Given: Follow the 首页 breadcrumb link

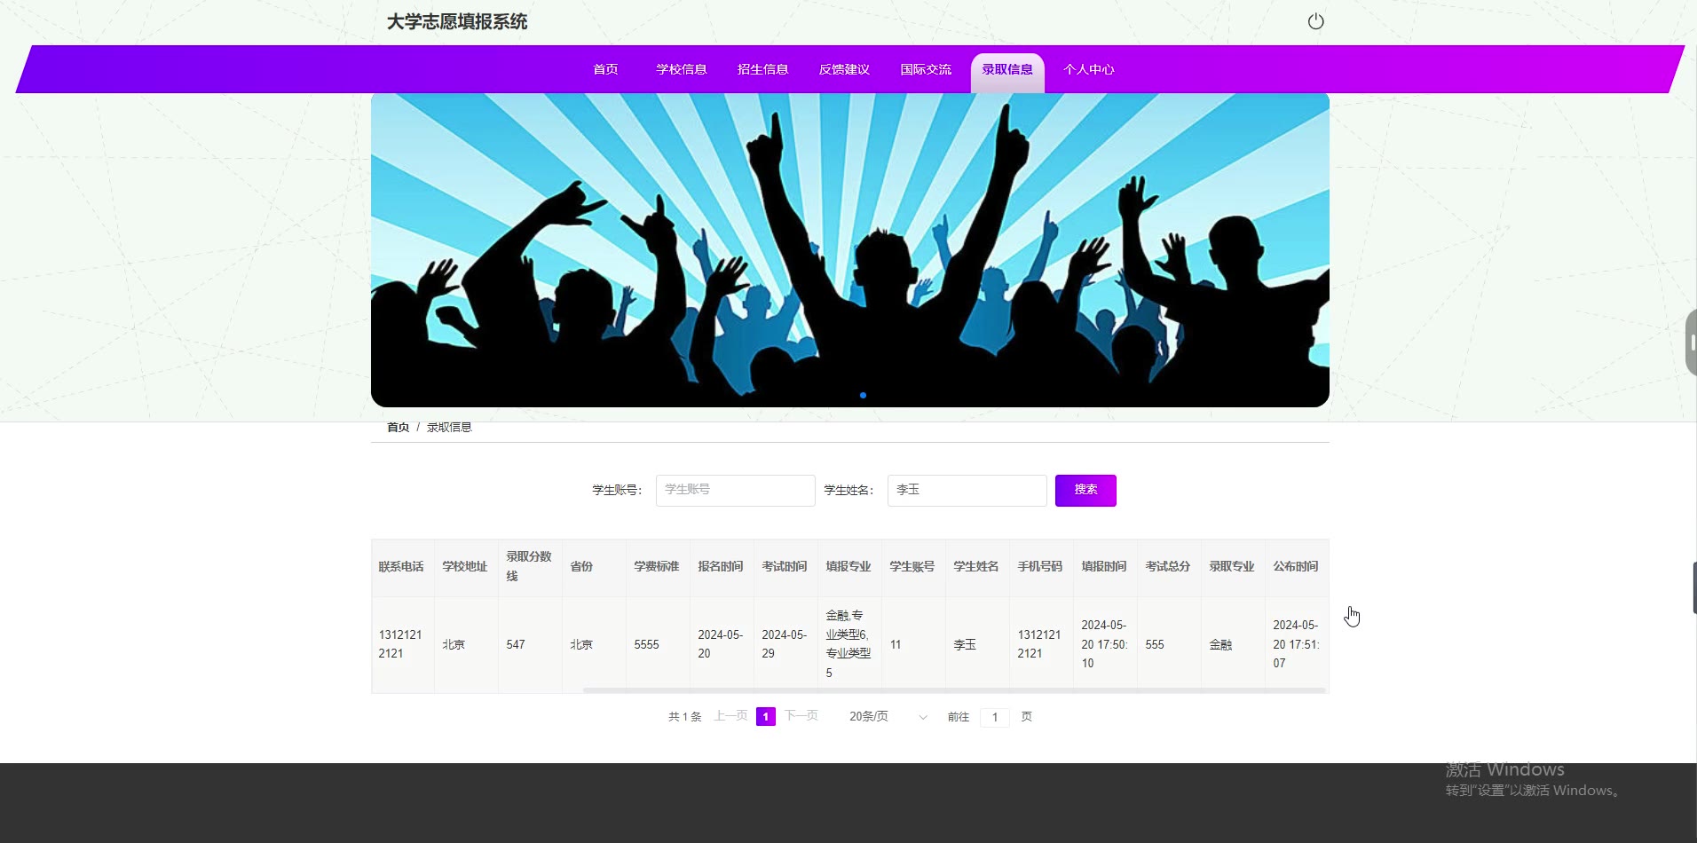Looking at the screenshot, I should point(398,427).
